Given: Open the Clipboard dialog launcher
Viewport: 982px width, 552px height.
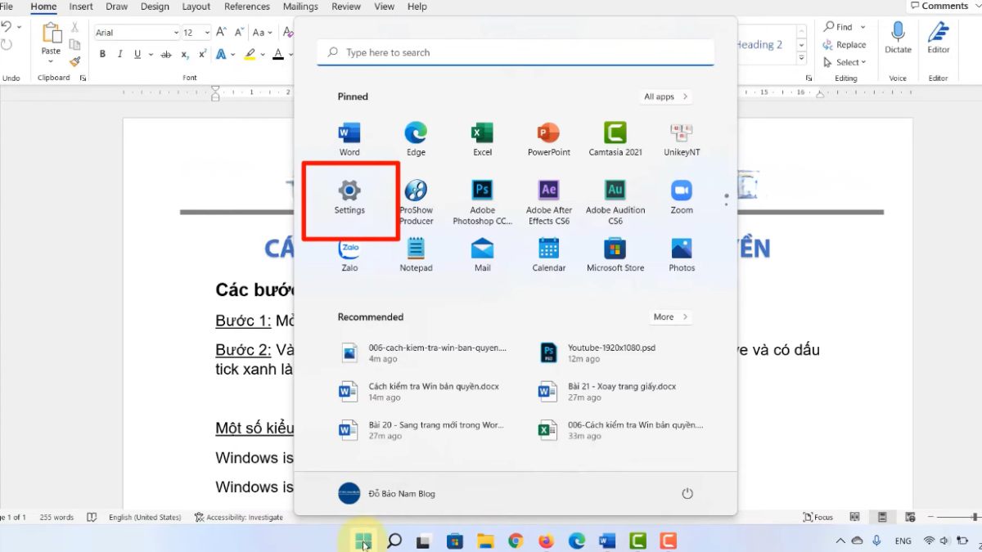Looking at the screenshot, I should (x=82, y=78).
